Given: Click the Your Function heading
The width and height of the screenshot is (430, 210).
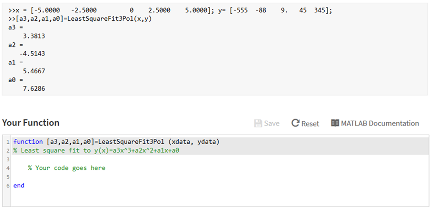Looking at the screenshot, I should click(30, 123).
